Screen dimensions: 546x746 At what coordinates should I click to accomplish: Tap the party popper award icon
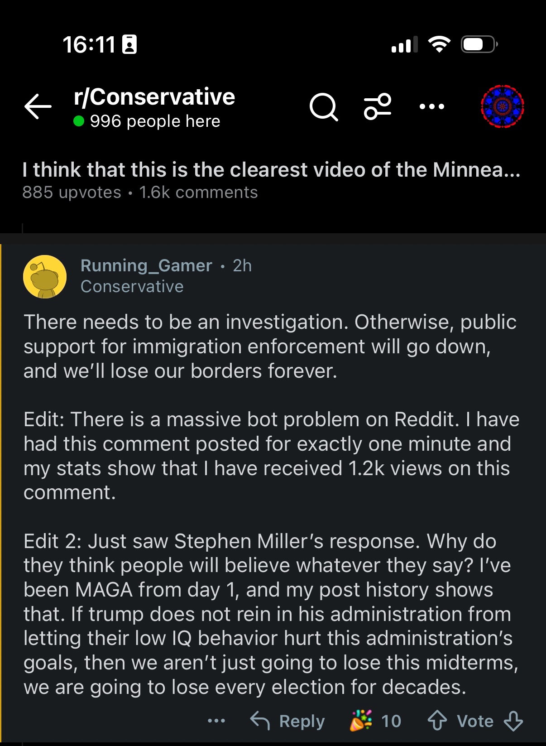click(x=361, y=721)
